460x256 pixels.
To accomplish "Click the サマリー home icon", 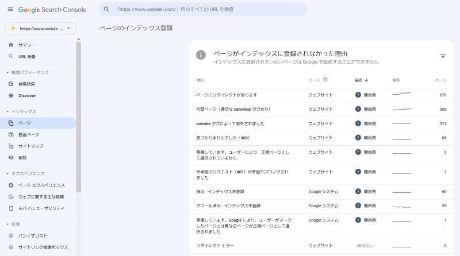I will (x=11, y=45).
